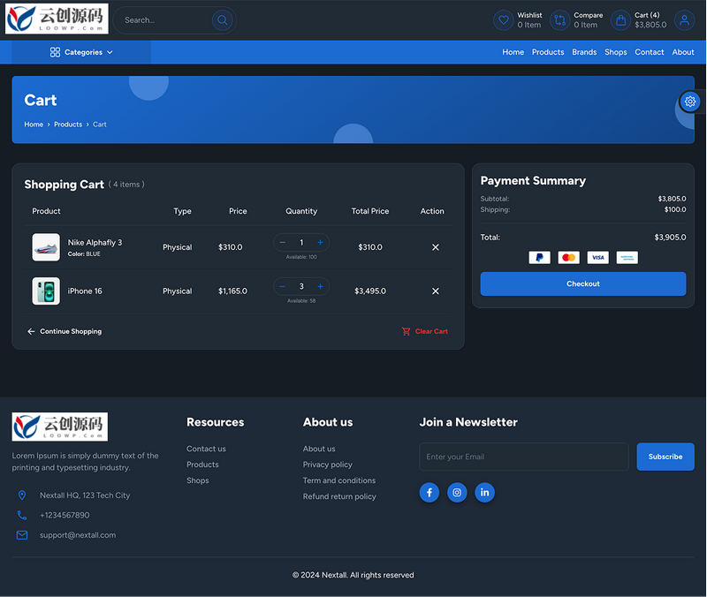Click the red Clear Cart cart icon

(x=407, y=331)
